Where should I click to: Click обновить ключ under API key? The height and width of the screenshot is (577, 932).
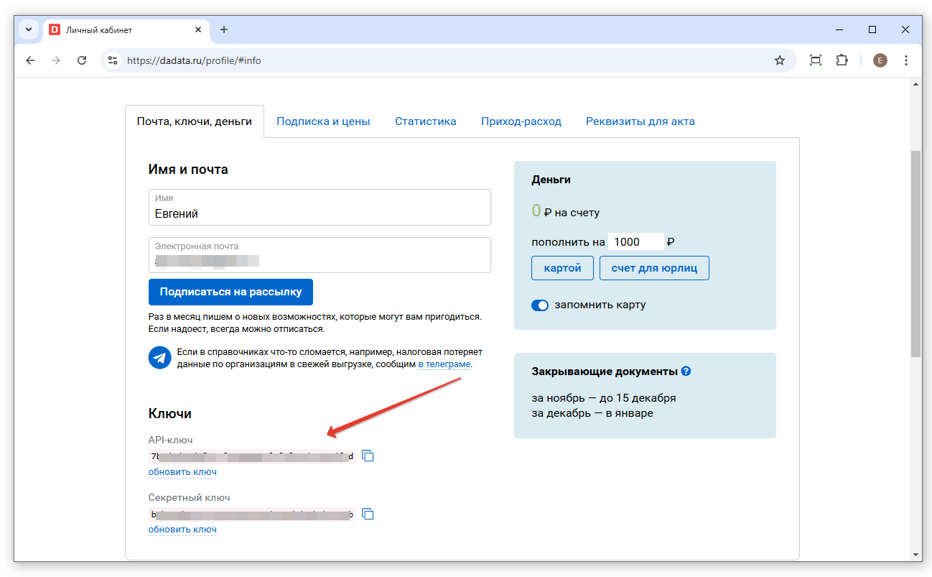(x=182, y=472)
